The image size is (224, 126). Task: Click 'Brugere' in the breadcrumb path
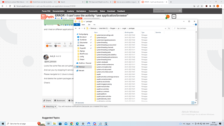[113, 29]
